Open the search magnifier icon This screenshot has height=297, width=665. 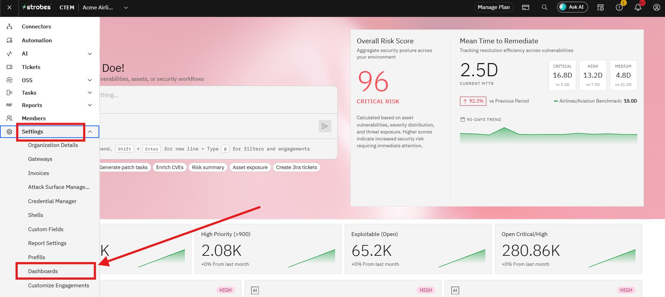(545, 7)
